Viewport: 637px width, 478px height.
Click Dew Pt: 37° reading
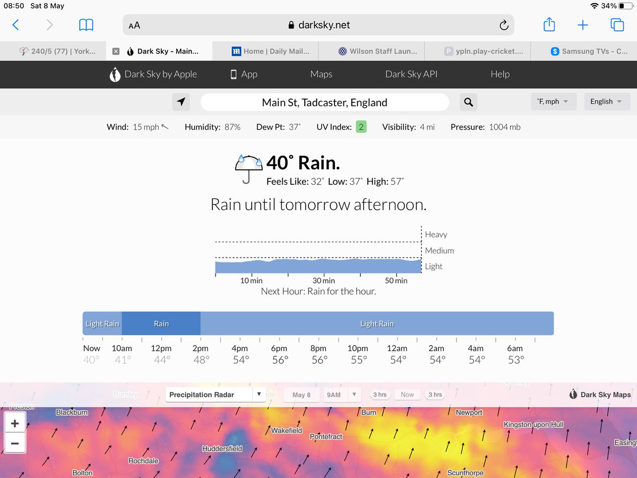tap(279, 127)
